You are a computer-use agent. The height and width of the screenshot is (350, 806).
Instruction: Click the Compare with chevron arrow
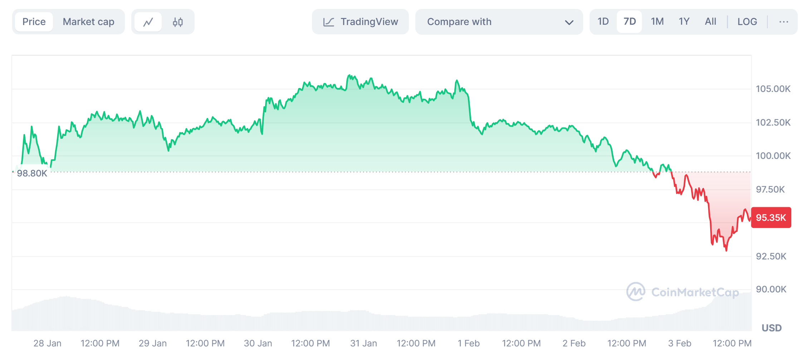[569, 22]
